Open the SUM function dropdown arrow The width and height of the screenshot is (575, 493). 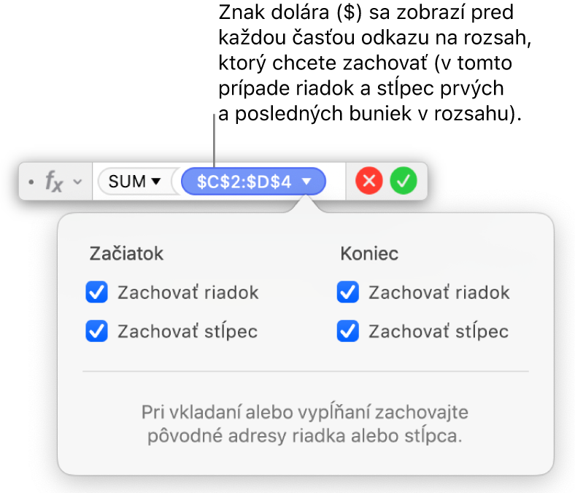[155, 182]
